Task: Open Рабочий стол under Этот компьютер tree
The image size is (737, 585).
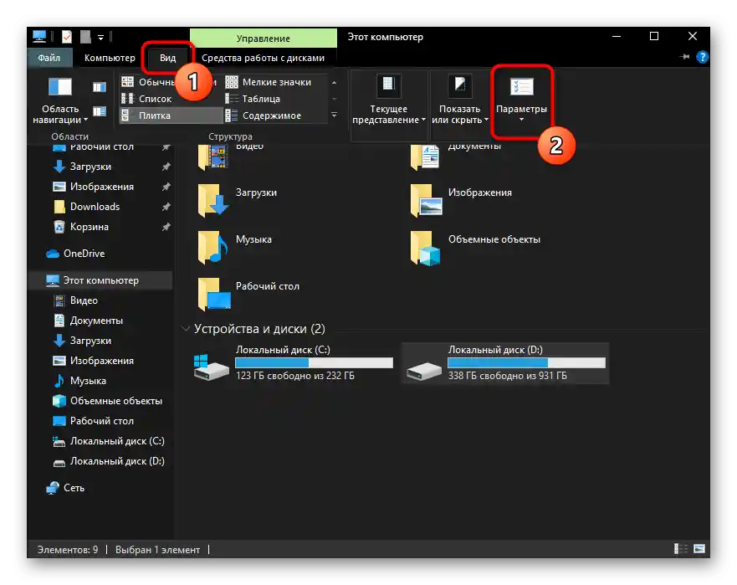Action: [102, 421]
